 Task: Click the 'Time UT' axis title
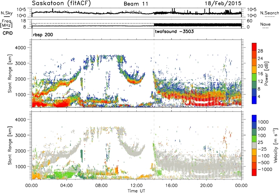click(136, 191)
